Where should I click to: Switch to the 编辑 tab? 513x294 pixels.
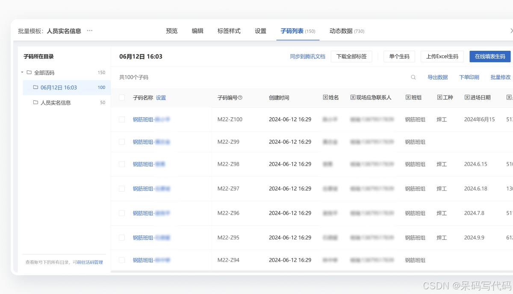pyautogui.click(x=198, y=31)
